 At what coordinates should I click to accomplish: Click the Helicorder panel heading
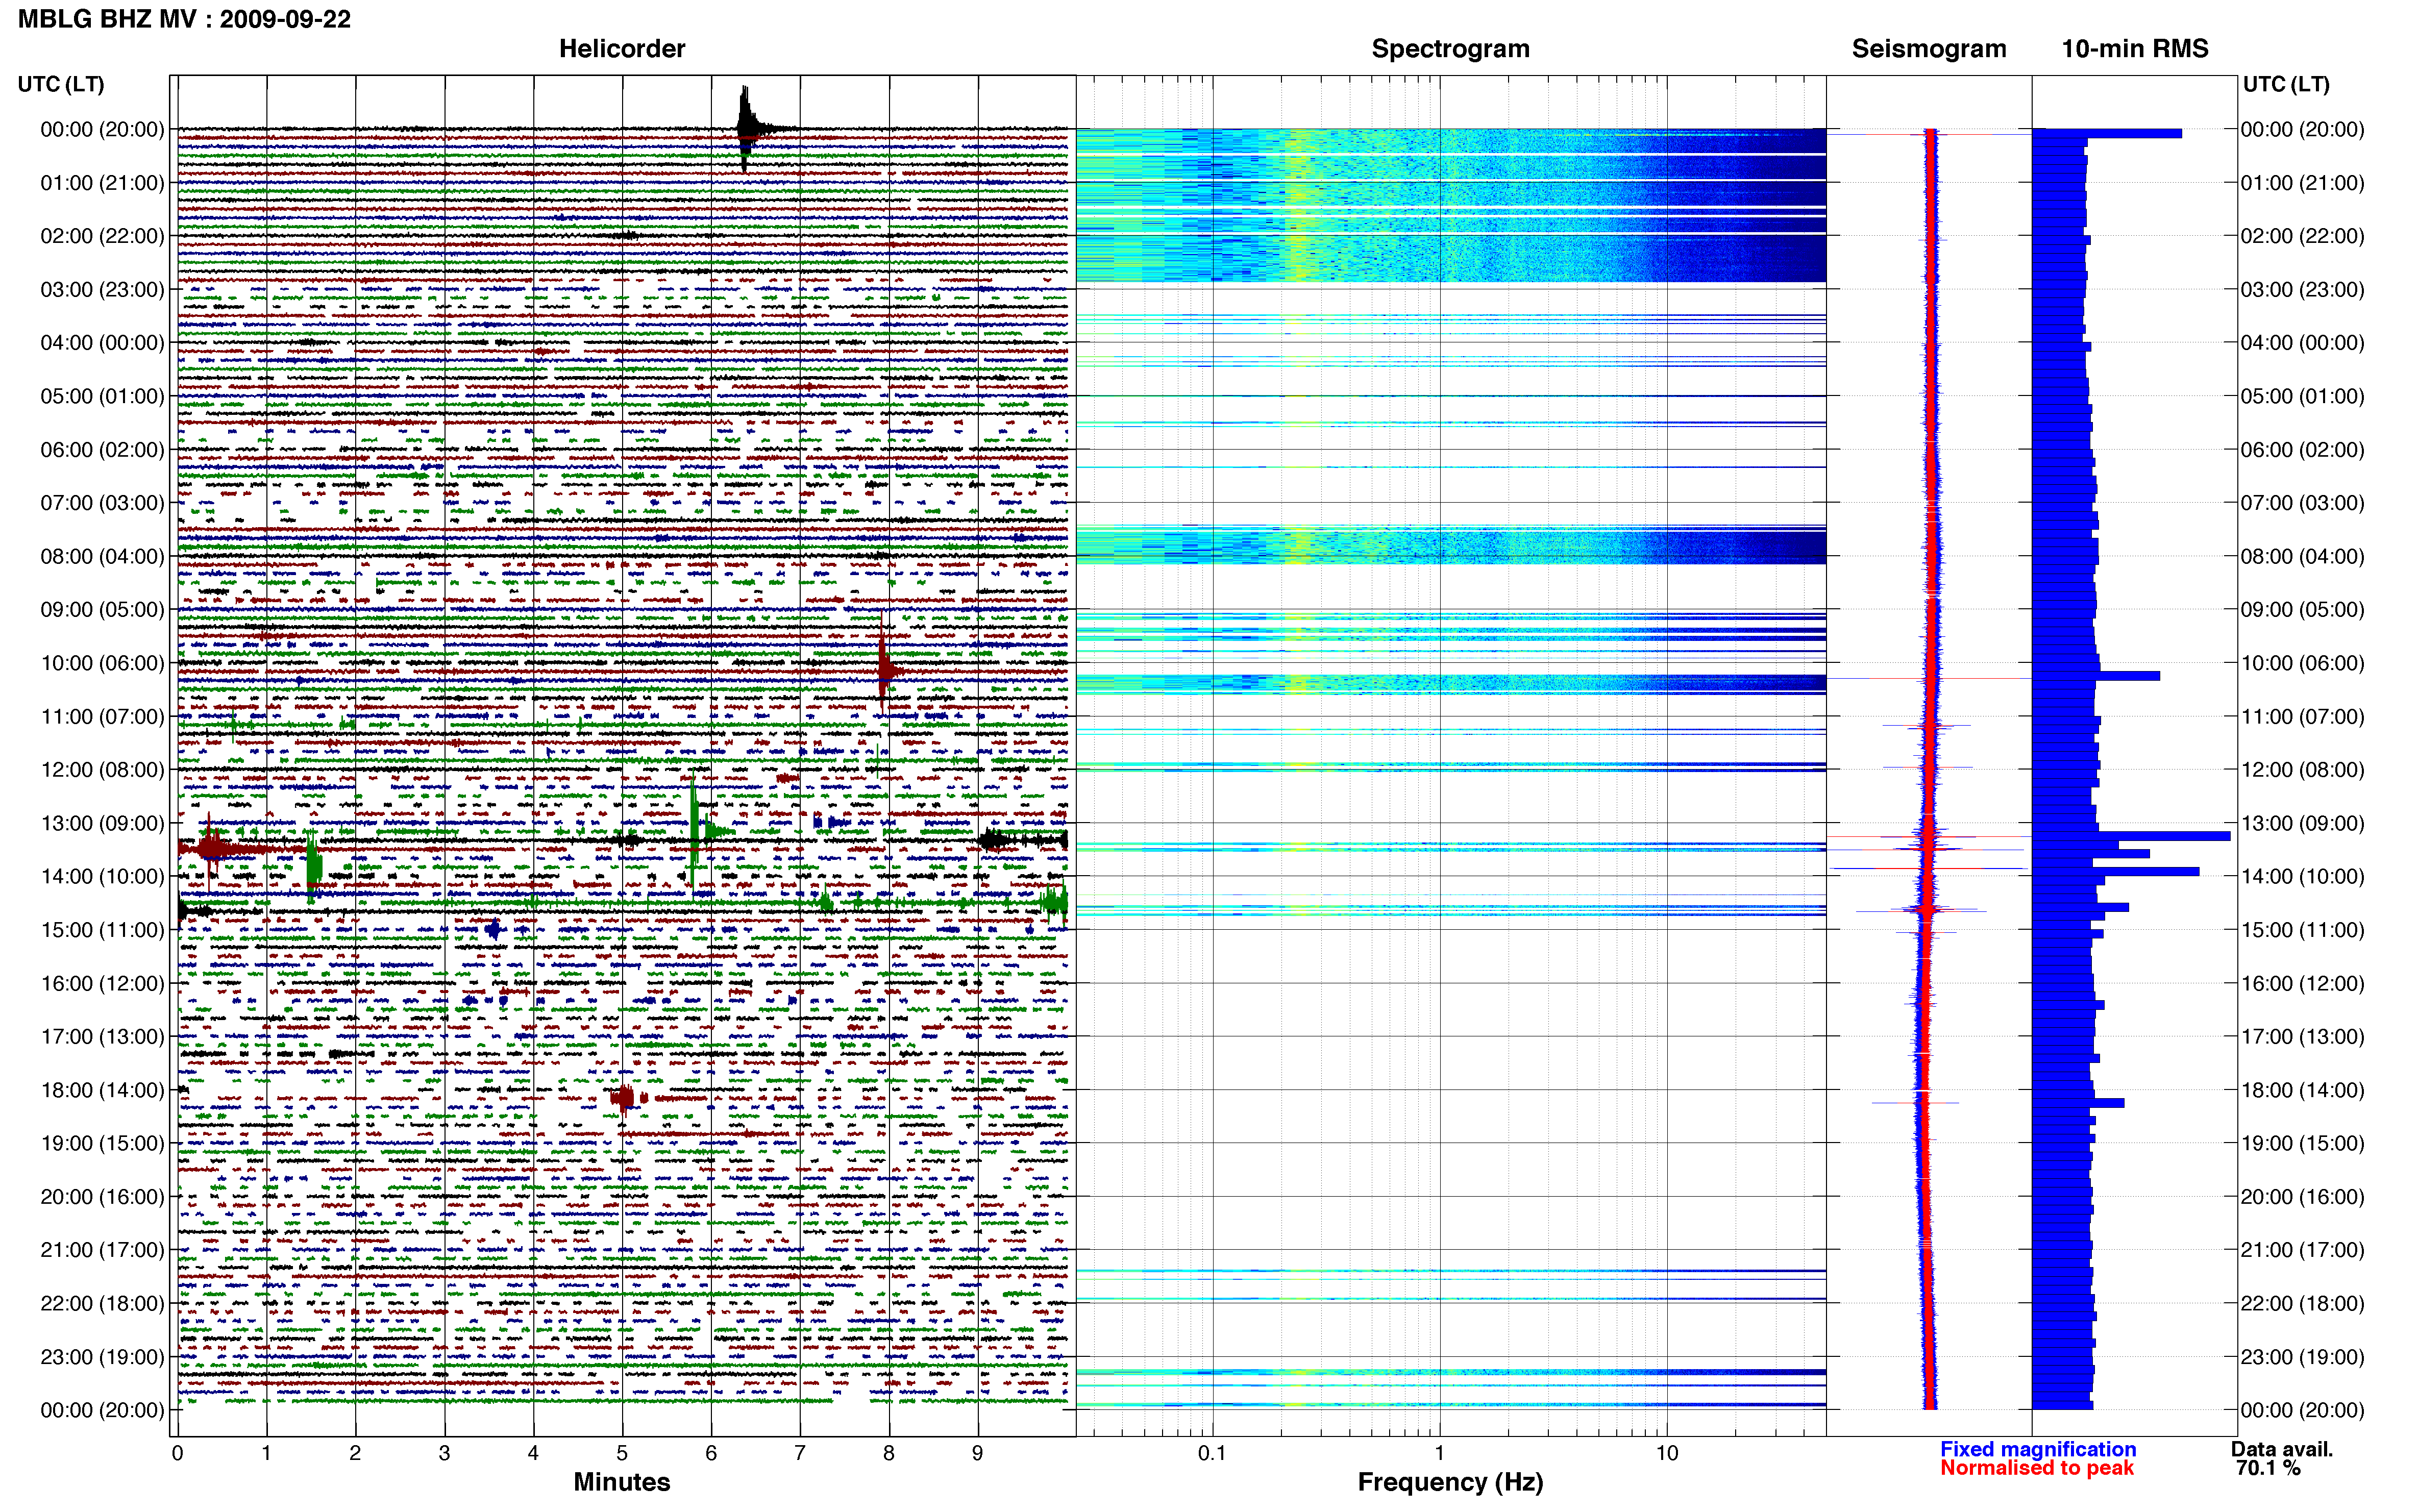pyautogui.click(x=621, y=48)
